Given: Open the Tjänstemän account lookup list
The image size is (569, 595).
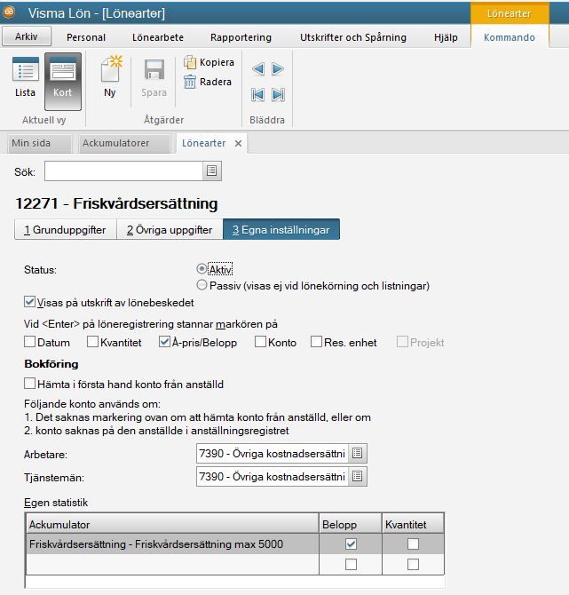Looking at the screenshot, I should tap(357, 477).
